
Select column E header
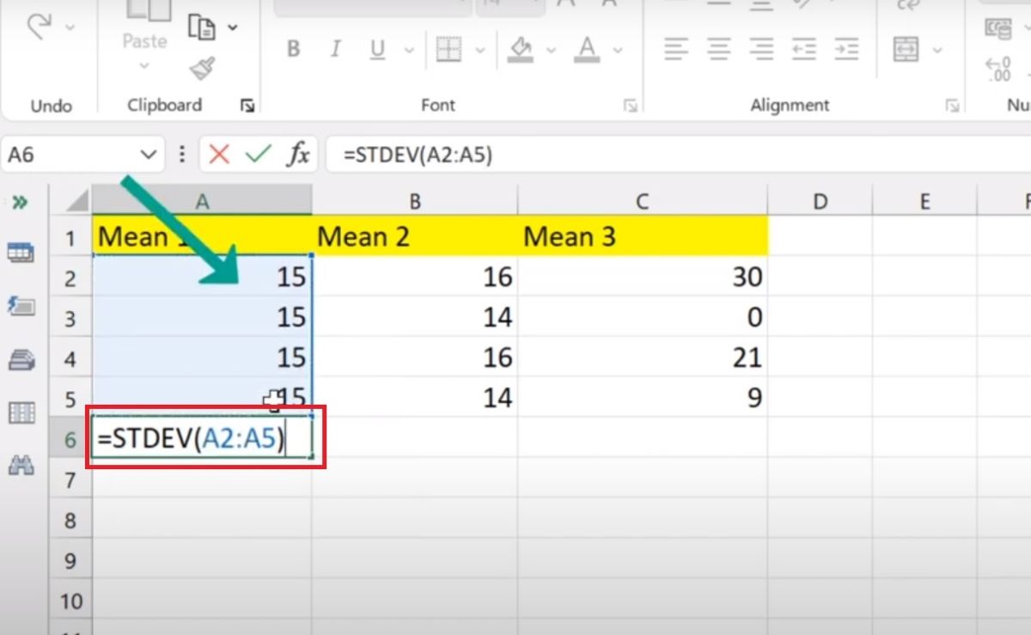pos(924,202)
